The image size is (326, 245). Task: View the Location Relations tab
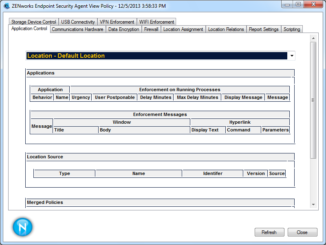(226, 29)
